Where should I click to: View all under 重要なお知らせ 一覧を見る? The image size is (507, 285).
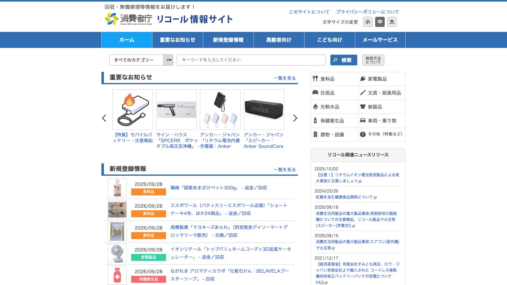pyautogui.click(x=285, y=78)
